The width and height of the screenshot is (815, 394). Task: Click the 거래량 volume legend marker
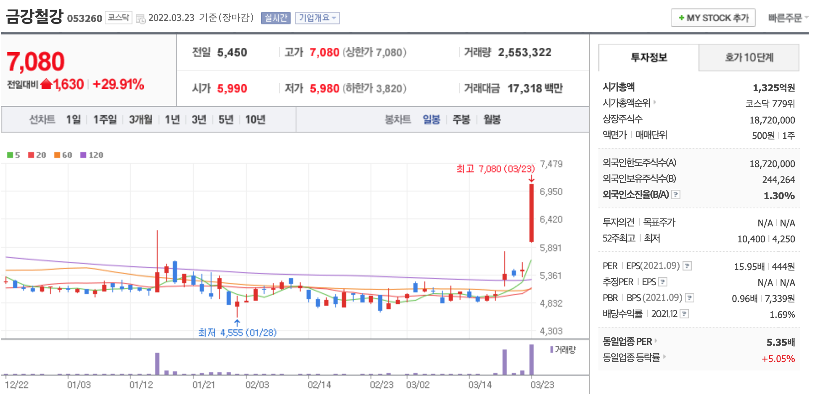(563, 349)
